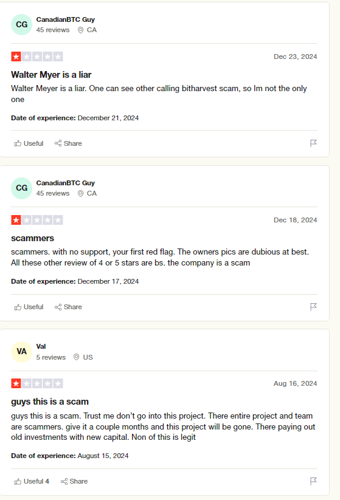Mark the Dec 18, 2024 review as Useful
The width and height of the screenshot is (340, 500).
pos(29,307)
